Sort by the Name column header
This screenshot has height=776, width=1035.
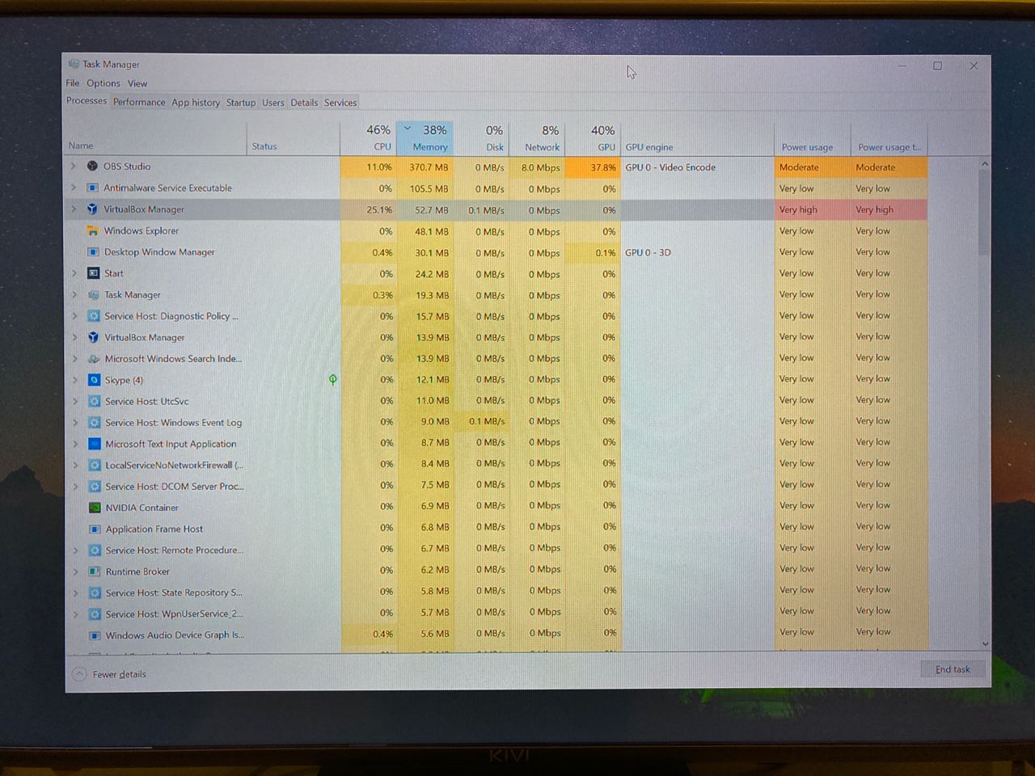[x=155, y=137]
